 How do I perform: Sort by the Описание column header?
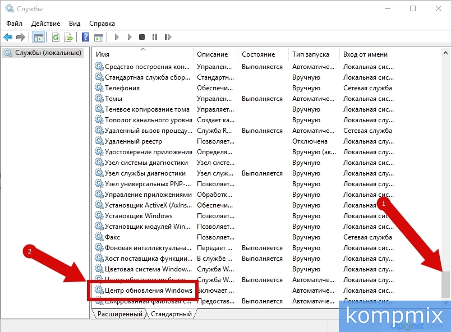216,54
